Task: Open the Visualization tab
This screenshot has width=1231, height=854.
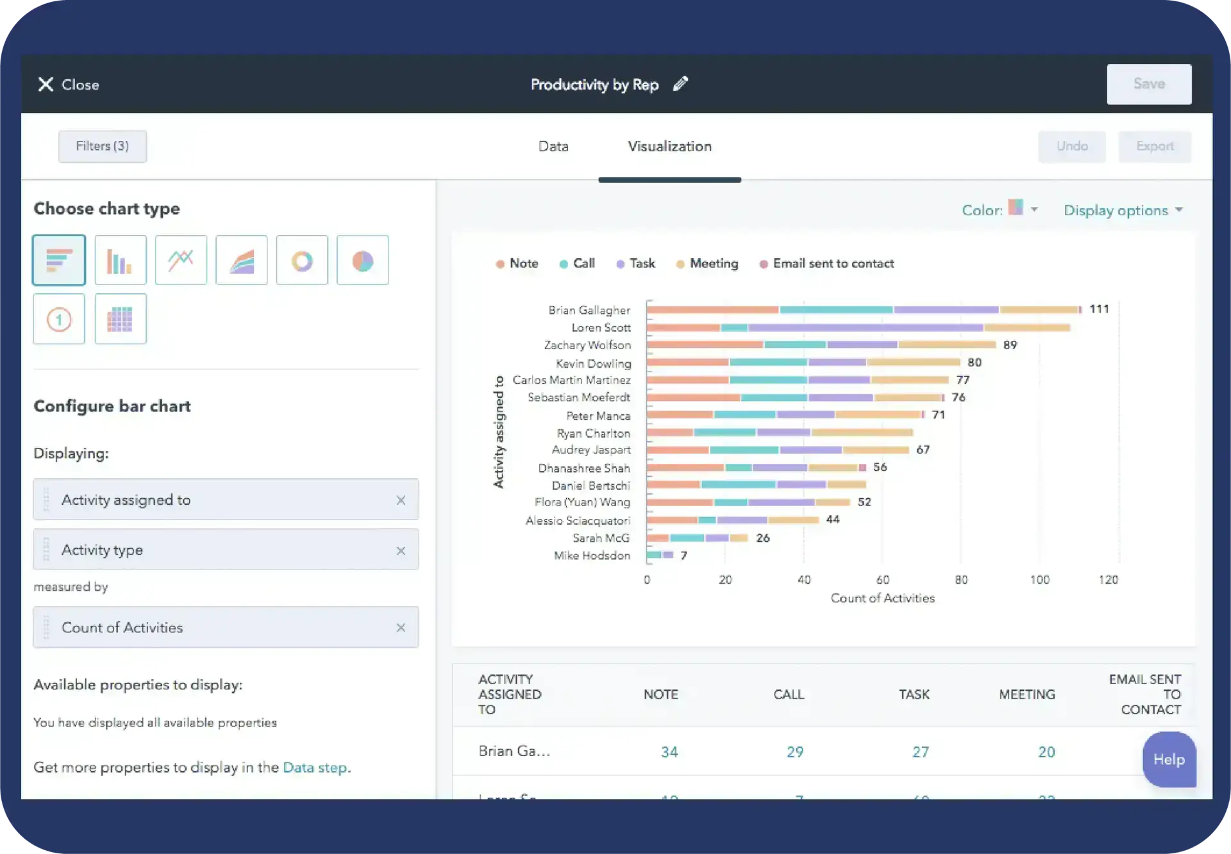Action: tap(669, 146)
